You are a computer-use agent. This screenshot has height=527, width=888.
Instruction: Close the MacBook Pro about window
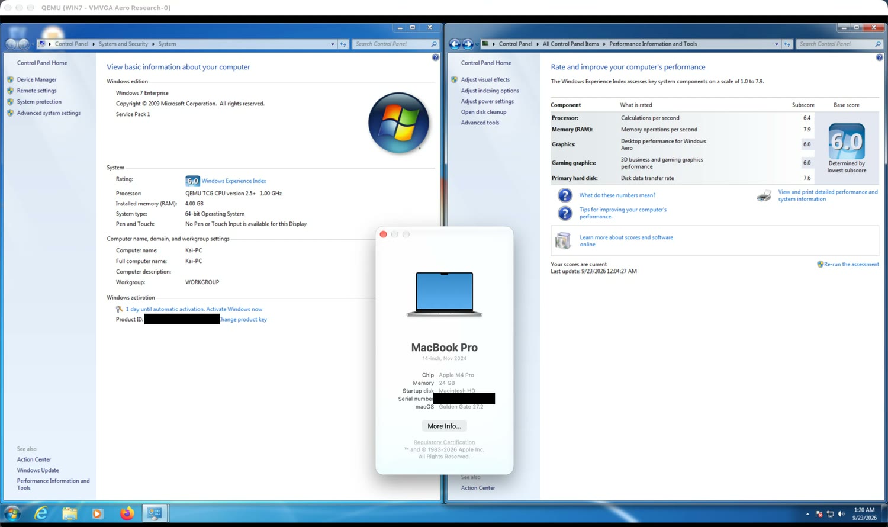click(383, 234)
